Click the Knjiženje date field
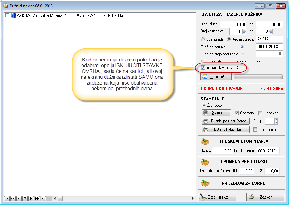 tap(268, 151)
